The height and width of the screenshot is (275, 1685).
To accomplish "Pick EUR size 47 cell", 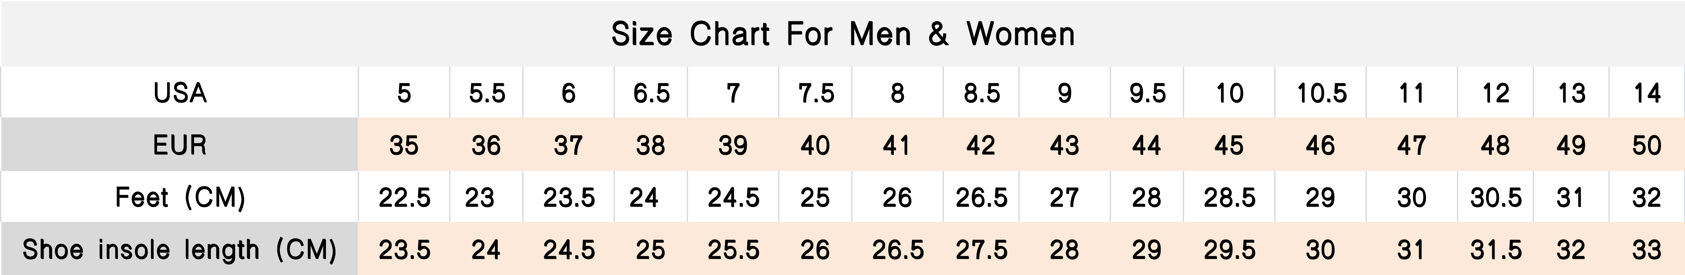I will (1411, 145).
